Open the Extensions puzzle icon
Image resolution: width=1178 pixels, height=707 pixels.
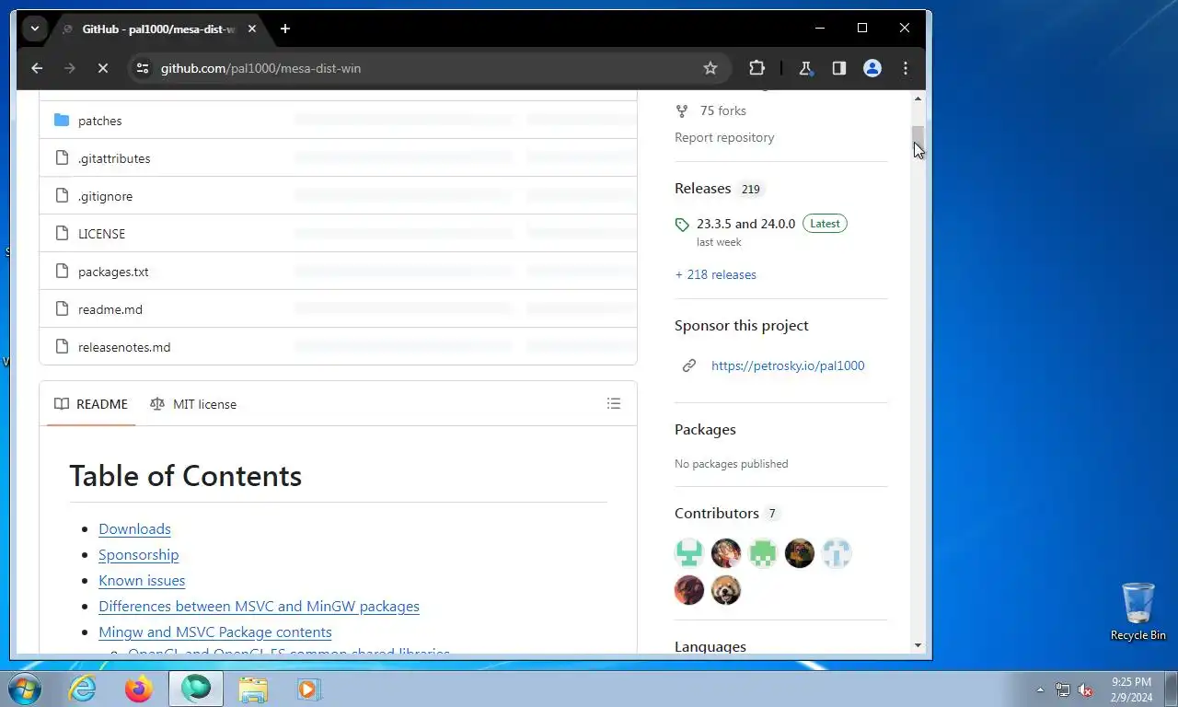(756, 68)
